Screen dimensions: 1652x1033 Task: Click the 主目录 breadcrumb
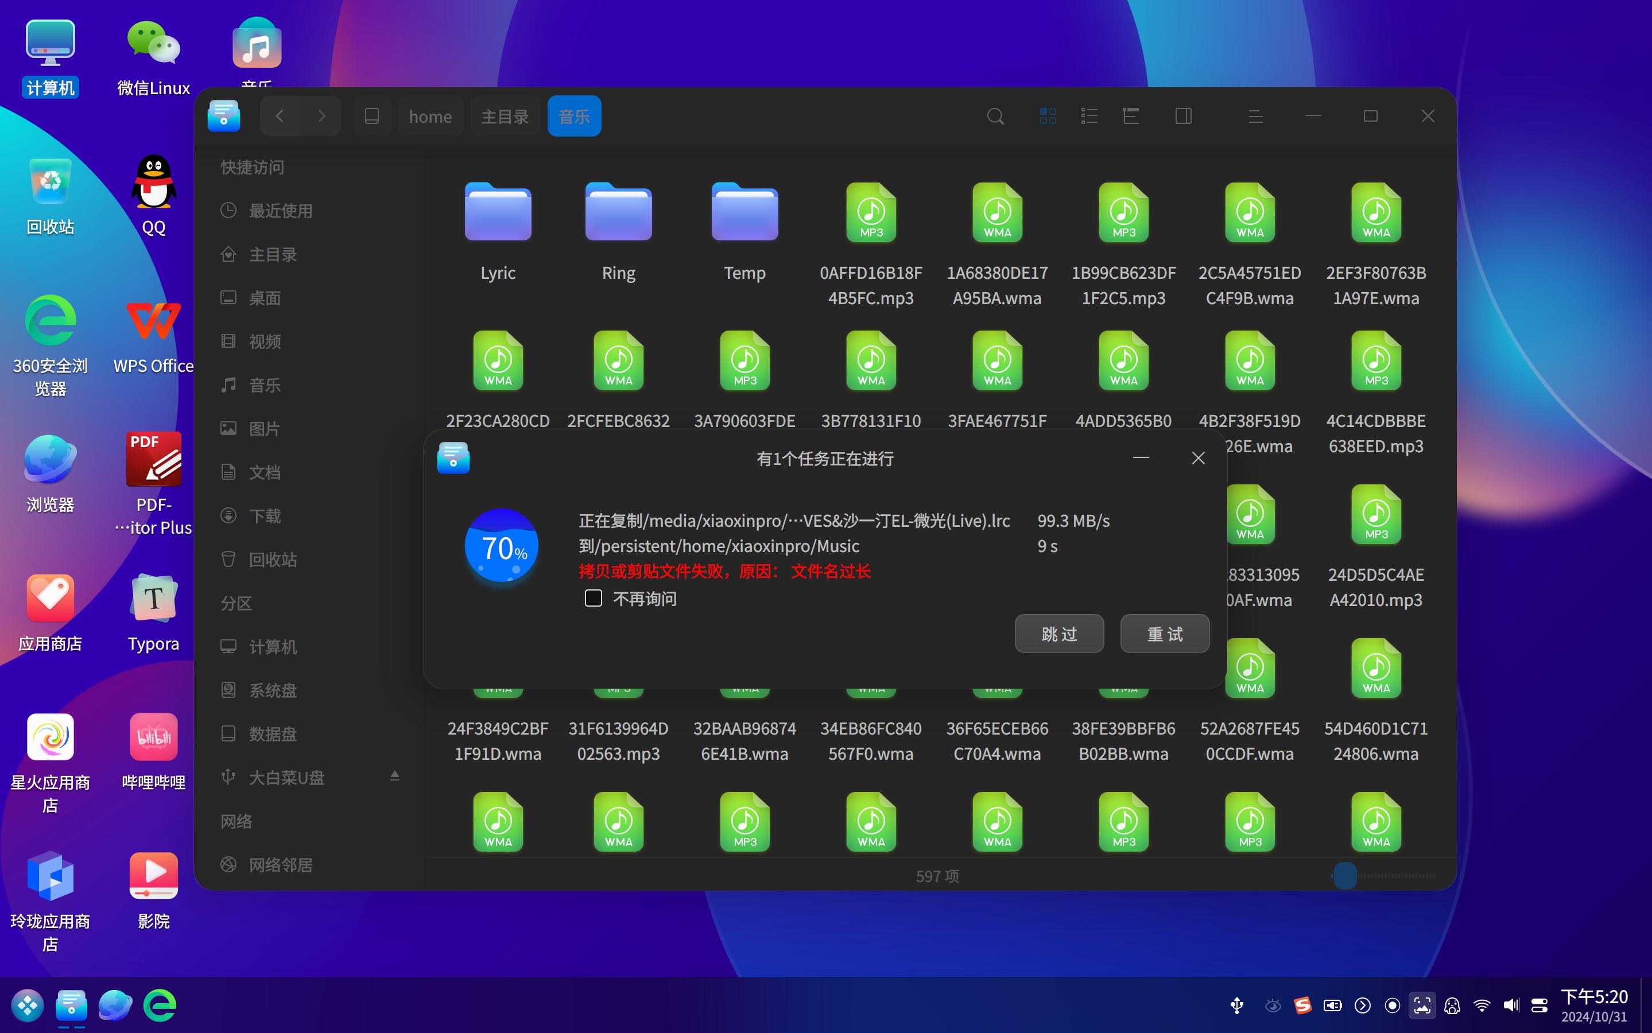pos(505,116)
